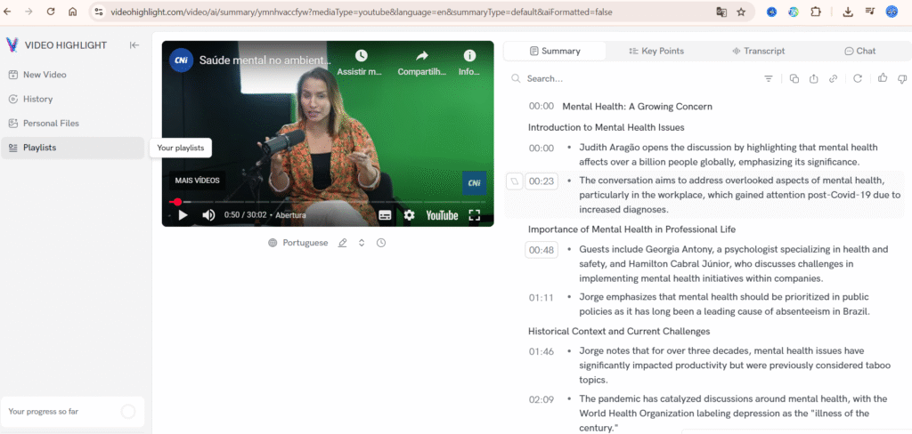Screen dimensions: 912x434
Task: Click the thumbs down icon
Action: (x=900, y=79)
